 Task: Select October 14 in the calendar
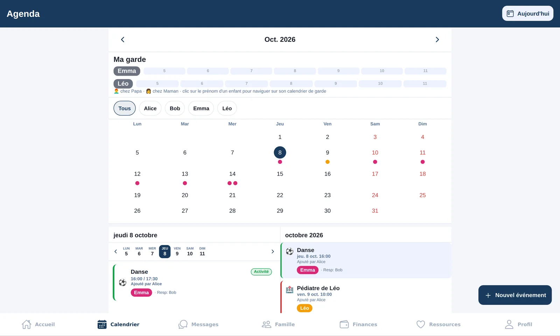point(232,174)
